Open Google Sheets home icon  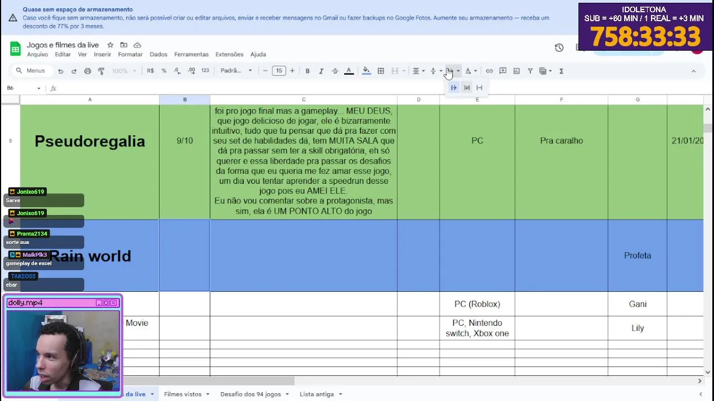click(15, 49)
